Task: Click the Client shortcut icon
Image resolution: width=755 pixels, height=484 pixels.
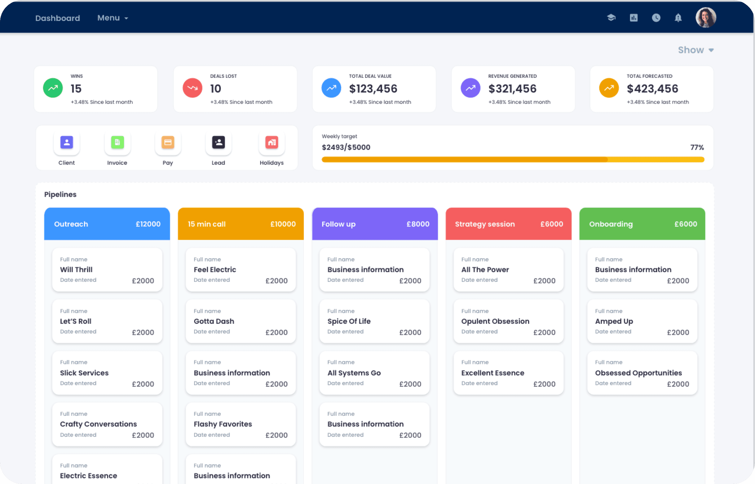Action: (66, 142)
